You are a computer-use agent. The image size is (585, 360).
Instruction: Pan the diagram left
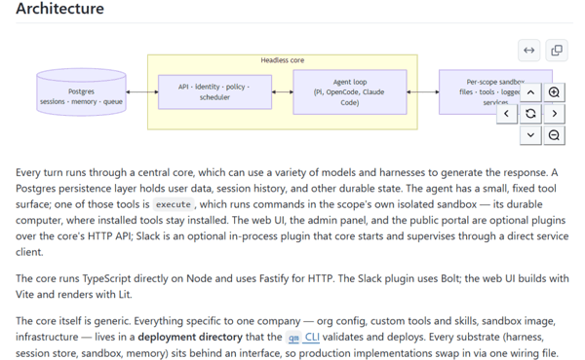[507, 114]
